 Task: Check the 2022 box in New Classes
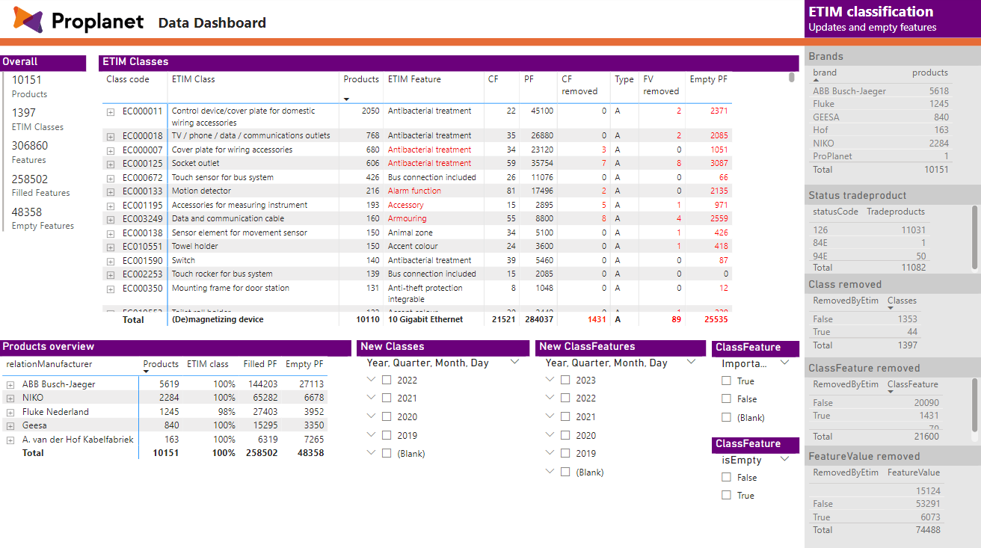pyautogui.click(x=387, y=380)
